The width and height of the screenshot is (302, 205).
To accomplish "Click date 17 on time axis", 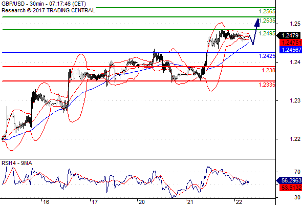I will tap(94, 202).
